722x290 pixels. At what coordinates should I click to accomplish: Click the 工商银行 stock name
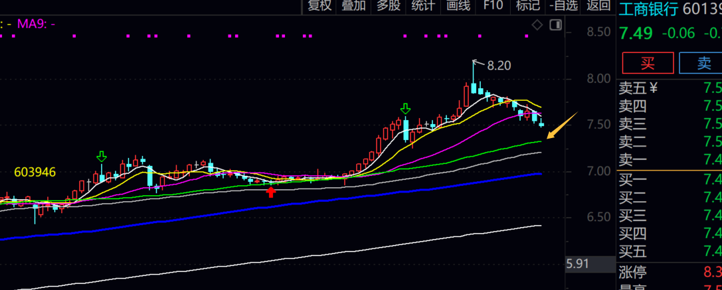click(x=648, y=9)
